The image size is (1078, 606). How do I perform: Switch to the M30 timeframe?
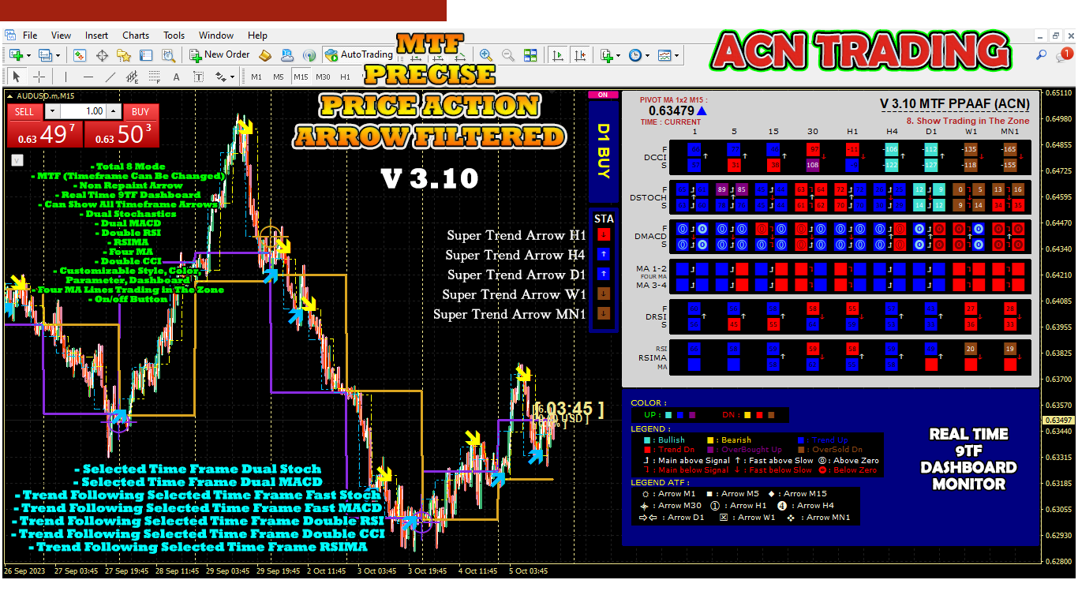[x=323, y=77]
